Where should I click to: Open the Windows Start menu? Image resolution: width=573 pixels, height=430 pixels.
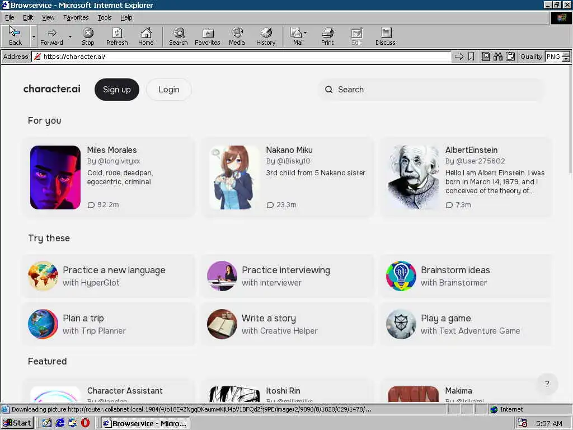point(17,423)
